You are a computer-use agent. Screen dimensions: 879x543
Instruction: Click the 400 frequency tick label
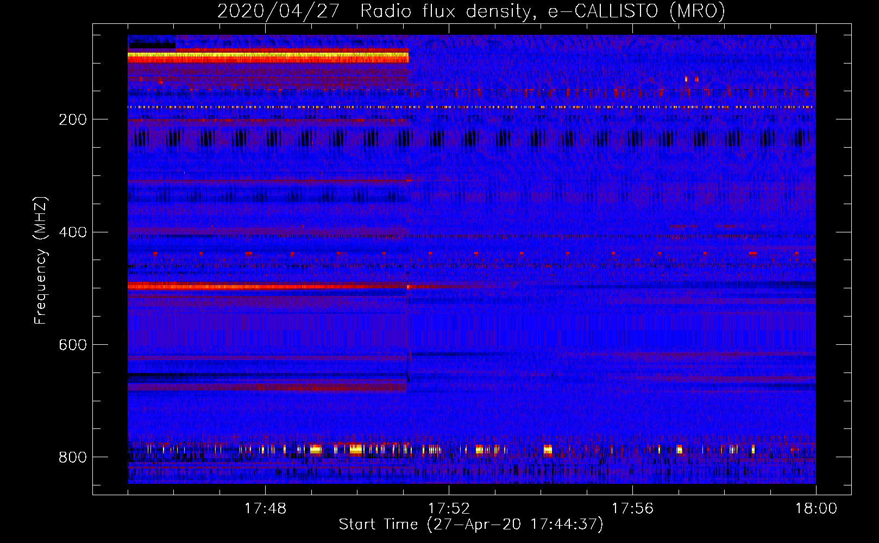tap(73, 232)
